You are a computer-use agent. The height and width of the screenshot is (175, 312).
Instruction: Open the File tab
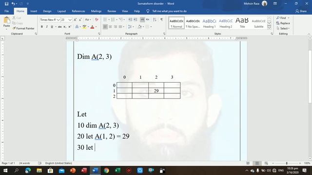click(x=6, y=11)
